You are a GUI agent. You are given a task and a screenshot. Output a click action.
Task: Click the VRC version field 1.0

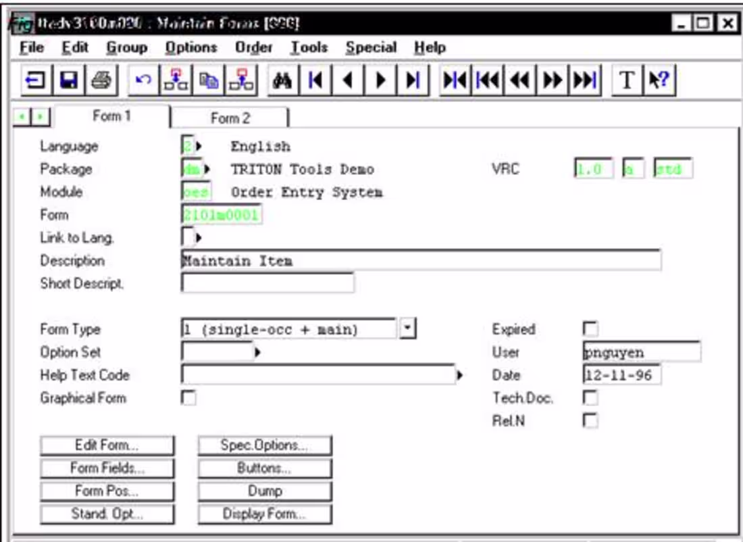[593, 169]
